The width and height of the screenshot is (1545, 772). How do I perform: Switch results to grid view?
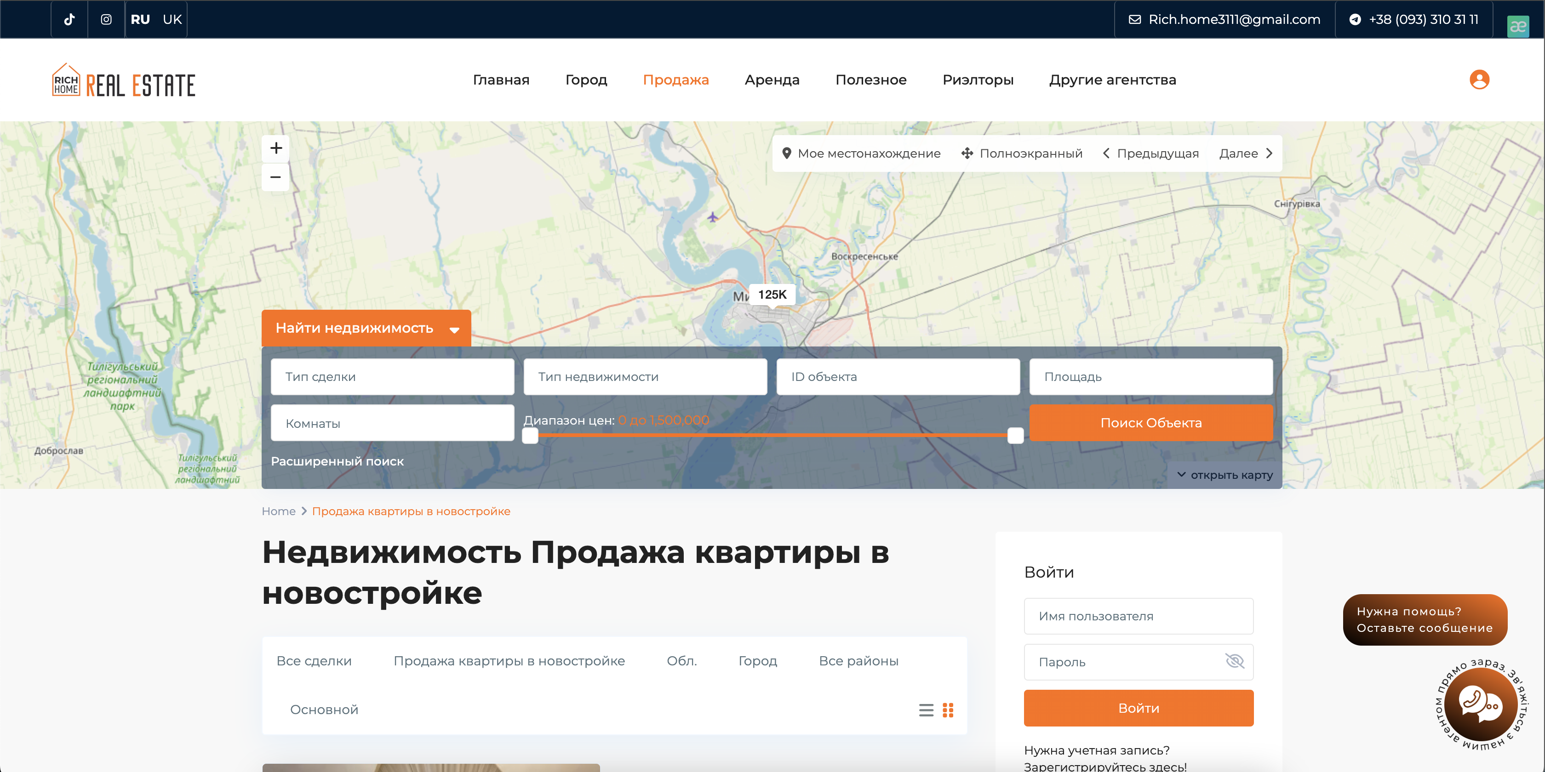948,710
